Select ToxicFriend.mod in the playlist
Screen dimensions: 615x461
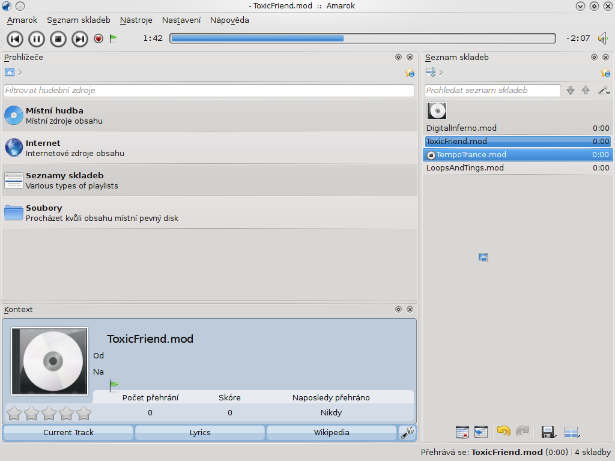[518, 141]
